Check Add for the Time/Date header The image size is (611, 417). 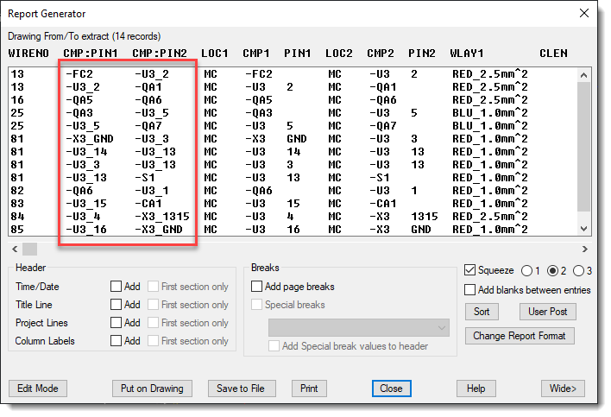pos(116,287)
